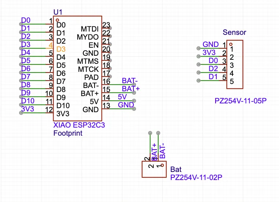Screen dimensions: 279x202
Task: Click the wire endpoint at U1 pin 21
Action: pos(110,44)
